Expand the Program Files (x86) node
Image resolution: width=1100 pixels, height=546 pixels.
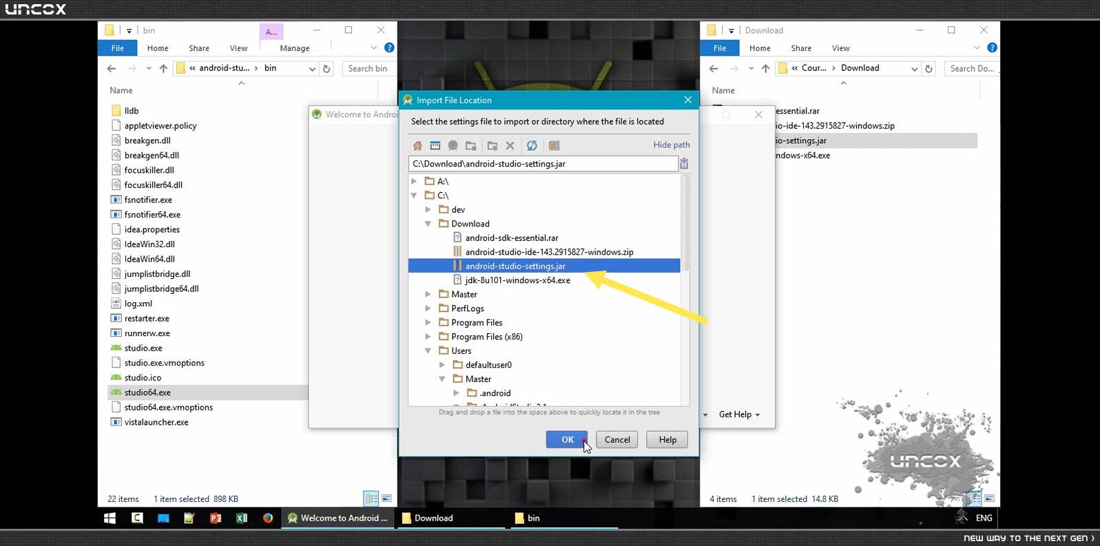tap(428, 337)
